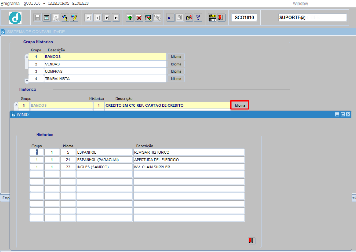Image resolution: width=356 pixels, height=252 pixels.
Task: Go to the next record
Action: click(x=107, y=18)
